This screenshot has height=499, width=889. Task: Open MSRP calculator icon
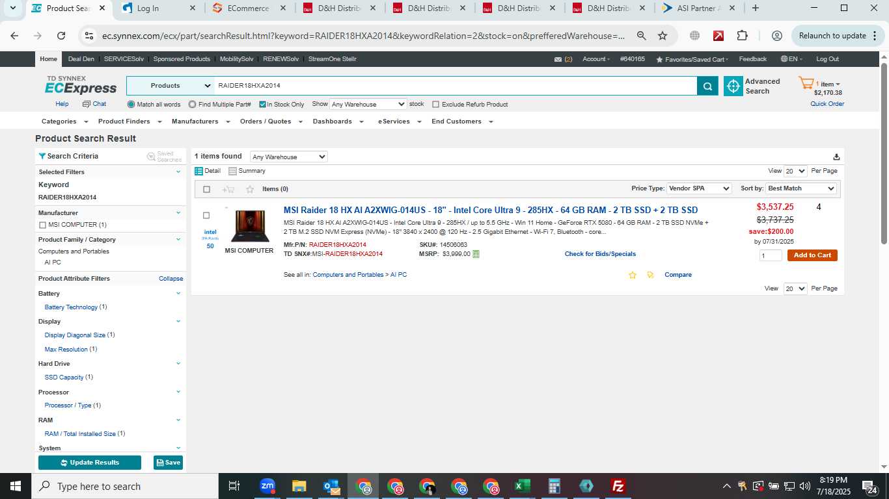pos(476,254)
